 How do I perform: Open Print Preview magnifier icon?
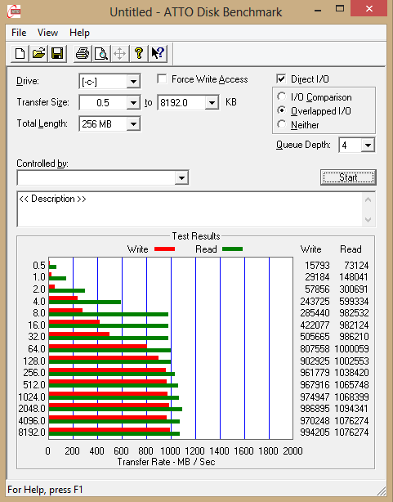101,53
